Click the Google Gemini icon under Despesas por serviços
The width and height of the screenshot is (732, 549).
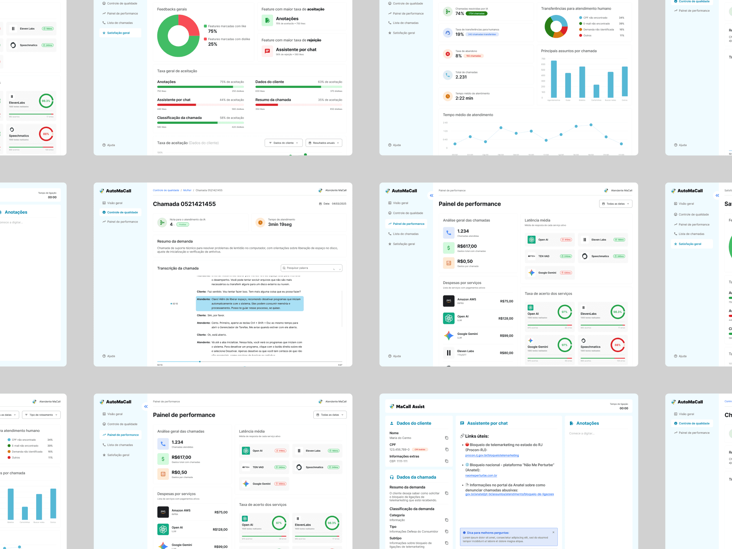(448, 335)
